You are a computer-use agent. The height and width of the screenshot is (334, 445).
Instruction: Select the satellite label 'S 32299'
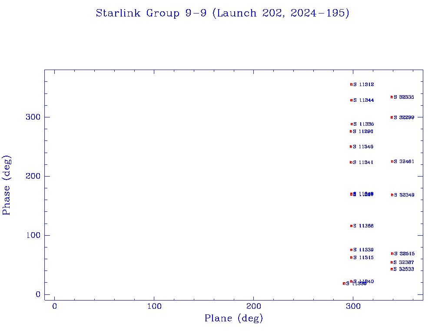[x=404, y=117]
